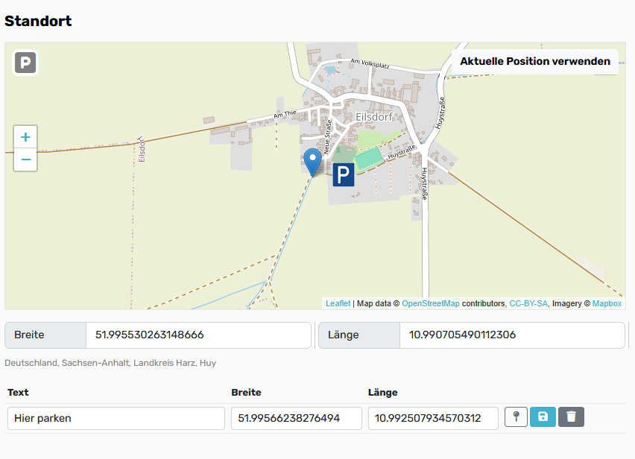This screenshot has width=635, height=459.
Task: Open the Leaflet attribution link
Action: 338,303
